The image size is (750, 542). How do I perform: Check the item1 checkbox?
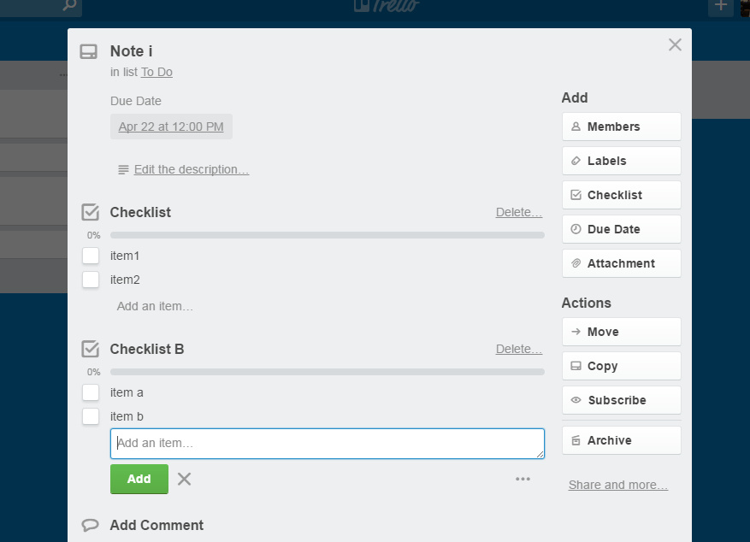91,256
